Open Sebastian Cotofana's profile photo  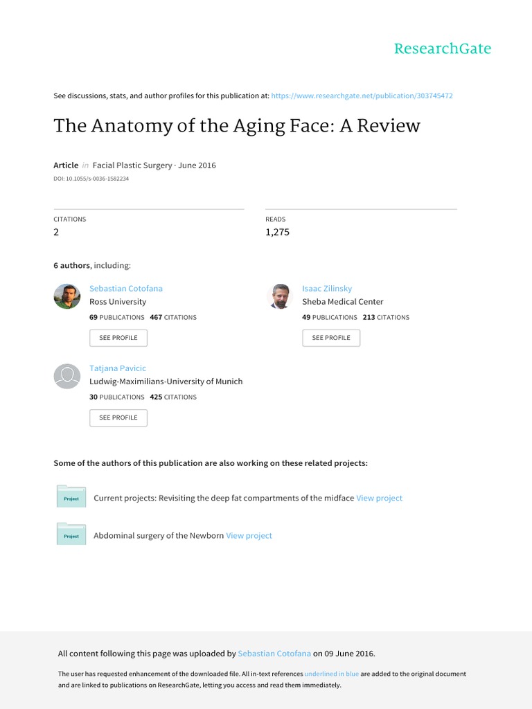[67, 296]
